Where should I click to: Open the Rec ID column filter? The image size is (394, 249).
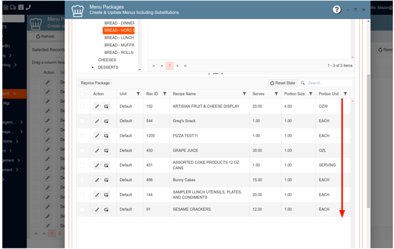tap(165, 94)
